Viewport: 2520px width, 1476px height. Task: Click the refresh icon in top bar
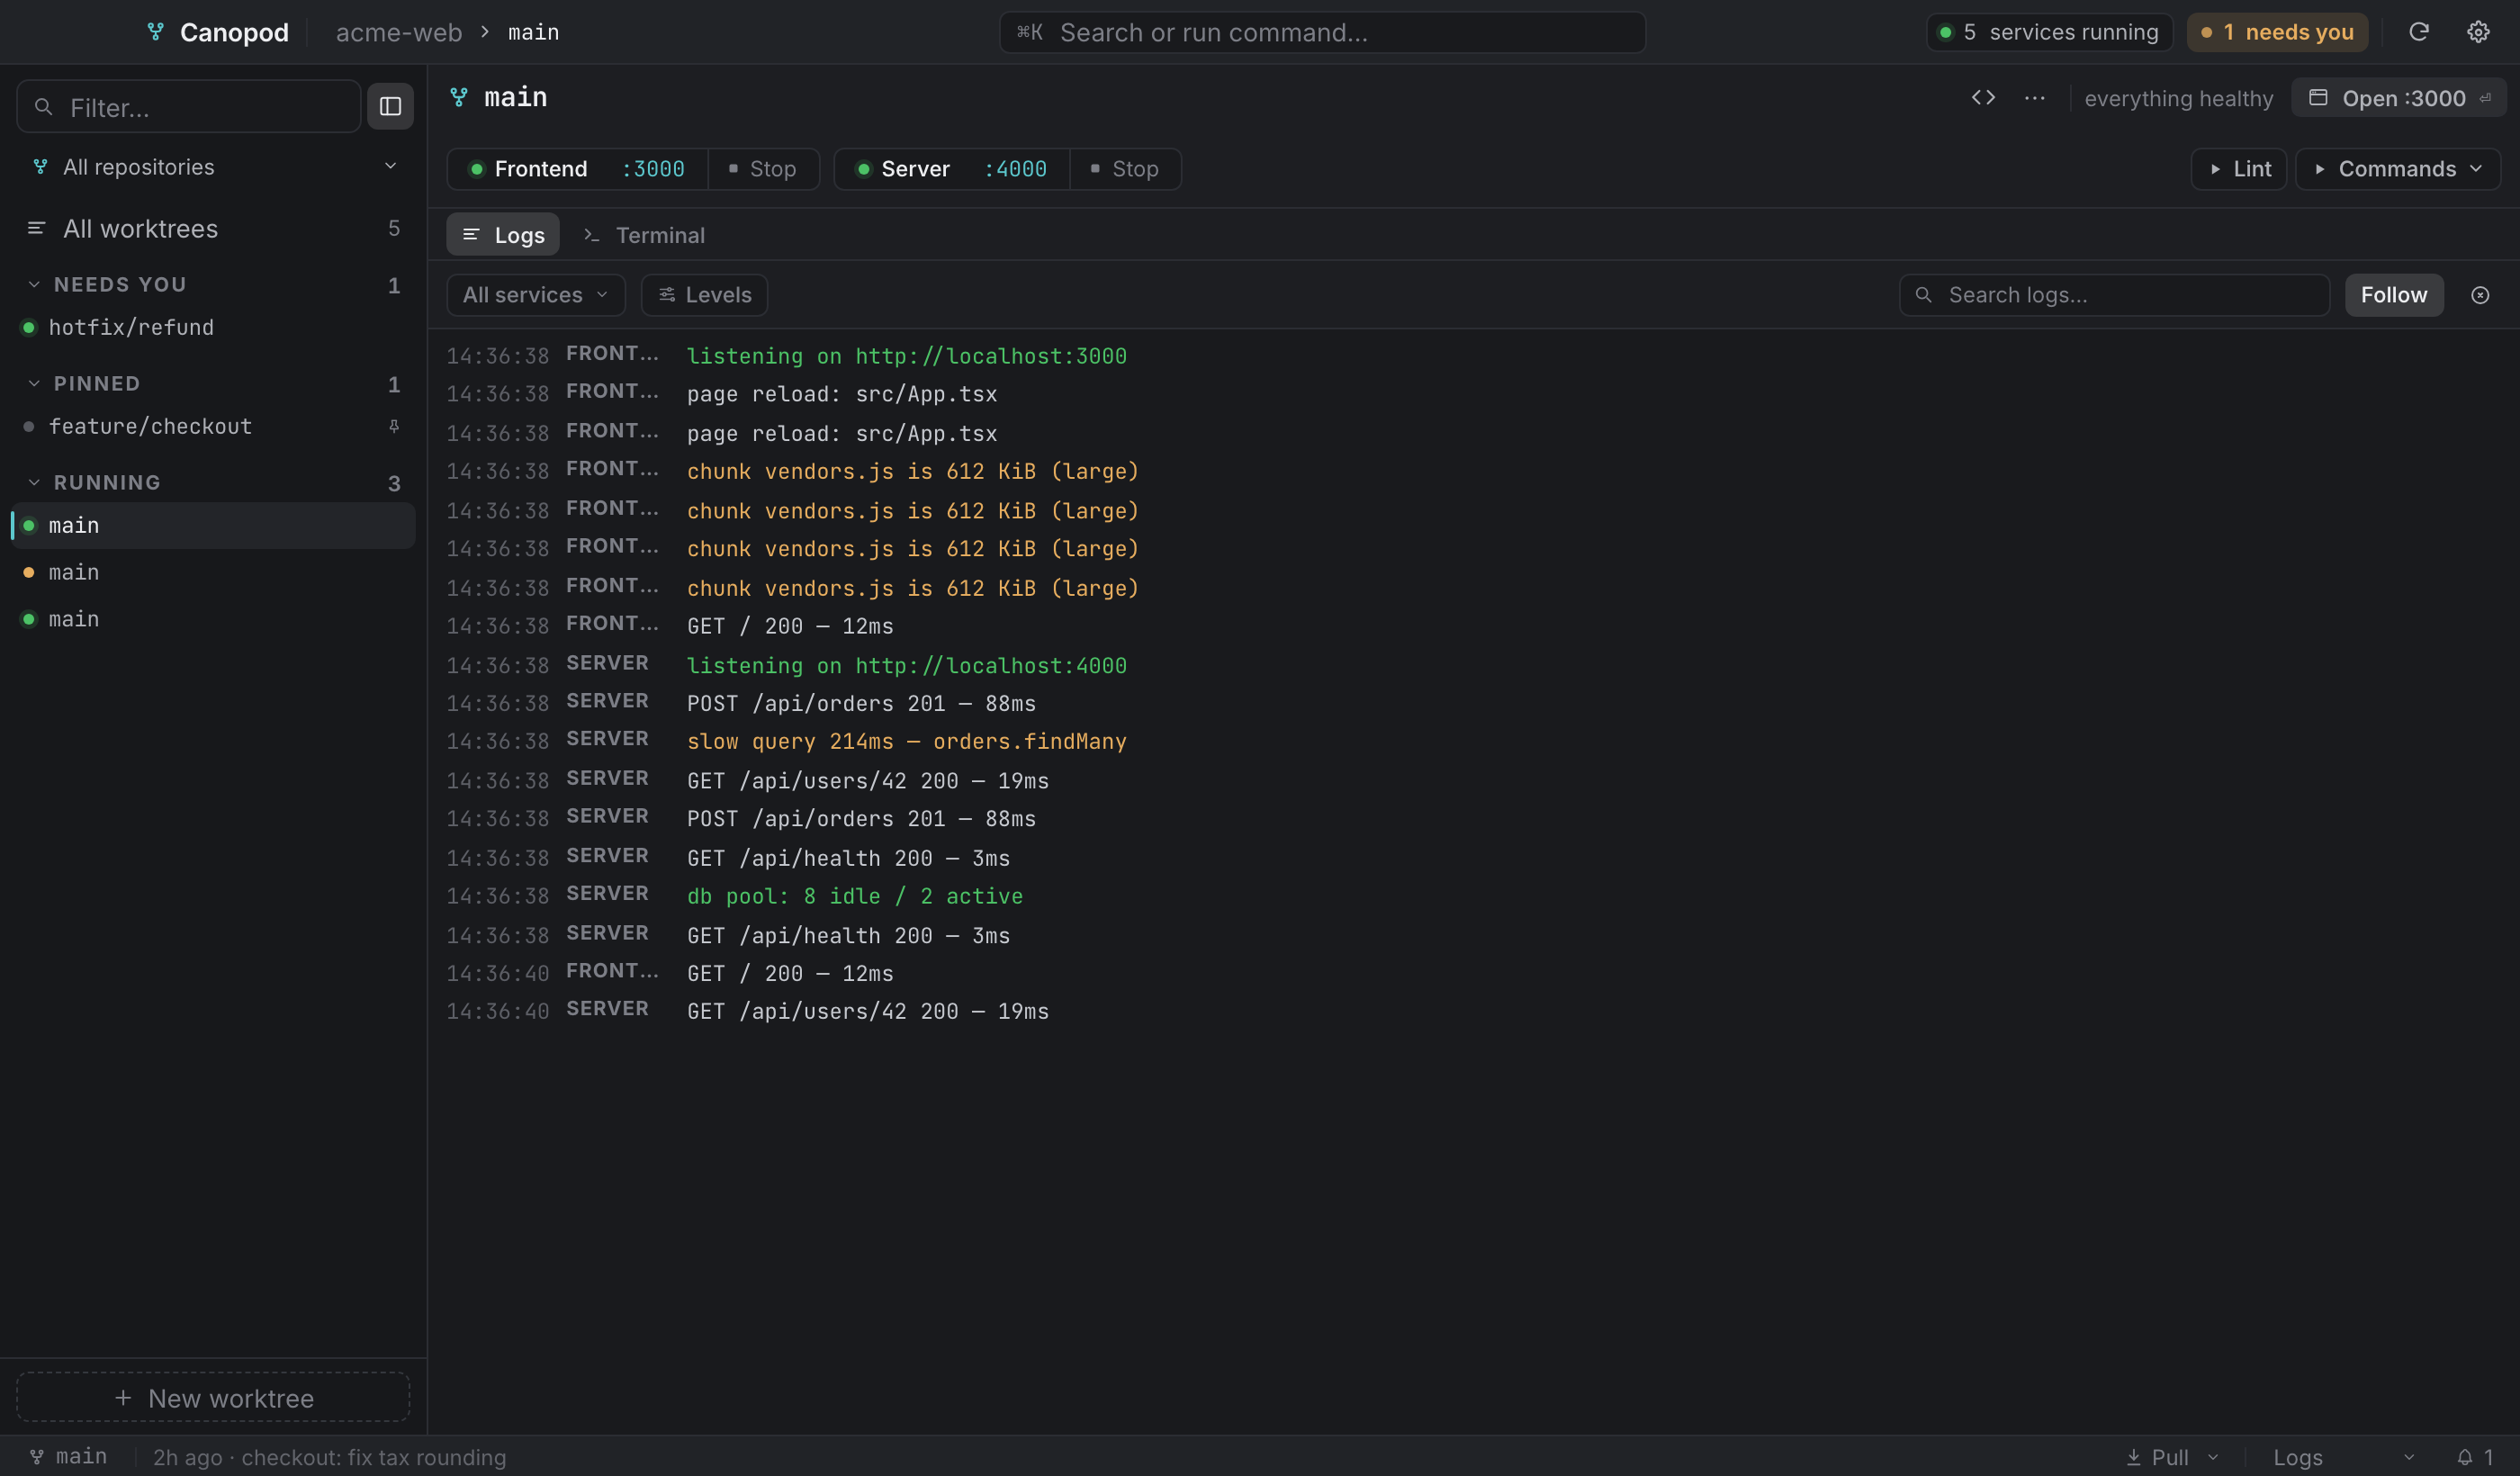tap(2418, 32)
